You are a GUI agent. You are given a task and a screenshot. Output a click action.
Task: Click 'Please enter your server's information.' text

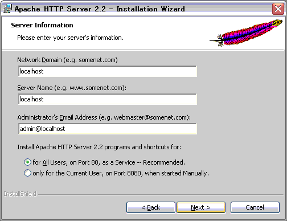(x=70, y=38)
